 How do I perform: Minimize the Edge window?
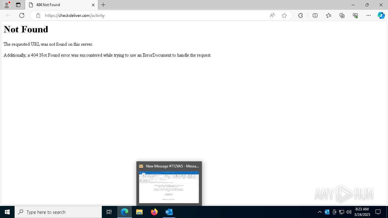pos(353,5)
